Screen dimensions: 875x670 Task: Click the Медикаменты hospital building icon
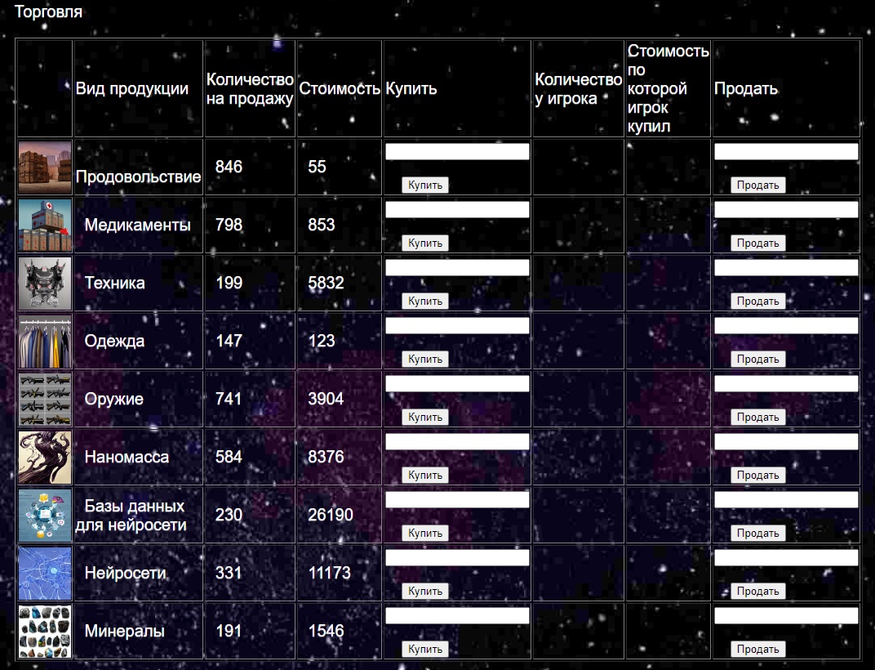click(x=45, y=226)
